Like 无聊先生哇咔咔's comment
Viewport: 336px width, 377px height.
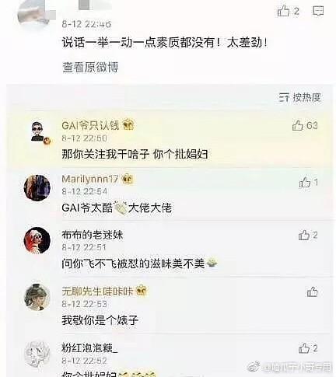(x=312, y=292)
